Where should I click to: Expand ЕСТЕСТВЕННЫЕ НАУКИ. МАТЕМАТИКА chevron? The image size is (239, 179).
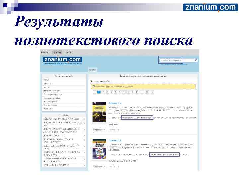pos(84,146)
